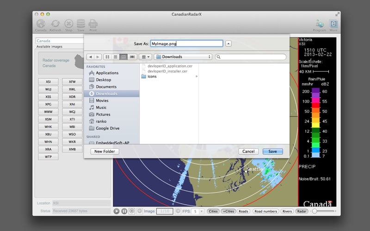Screen dimensions: 370x231
Task: Select the WKR radar station button
Action: tap(72, 142)
